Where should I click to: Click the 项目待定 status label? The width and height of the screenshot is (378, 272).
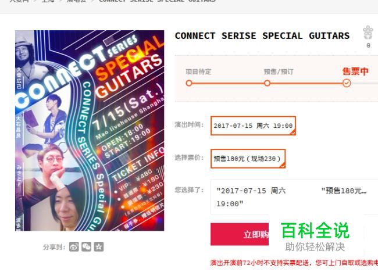coord(198,71)
